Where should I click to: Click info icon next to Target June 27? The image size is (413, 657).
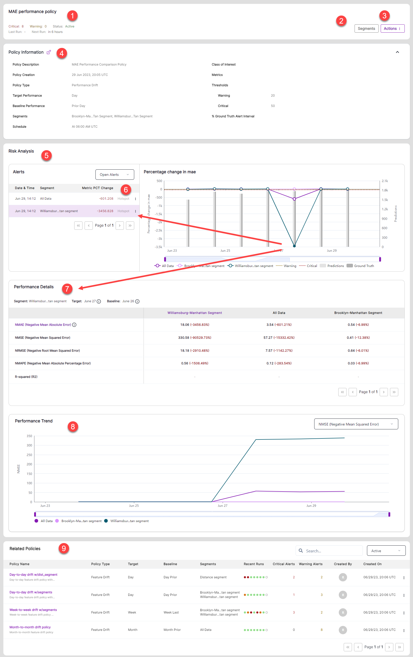coord(99,301)
